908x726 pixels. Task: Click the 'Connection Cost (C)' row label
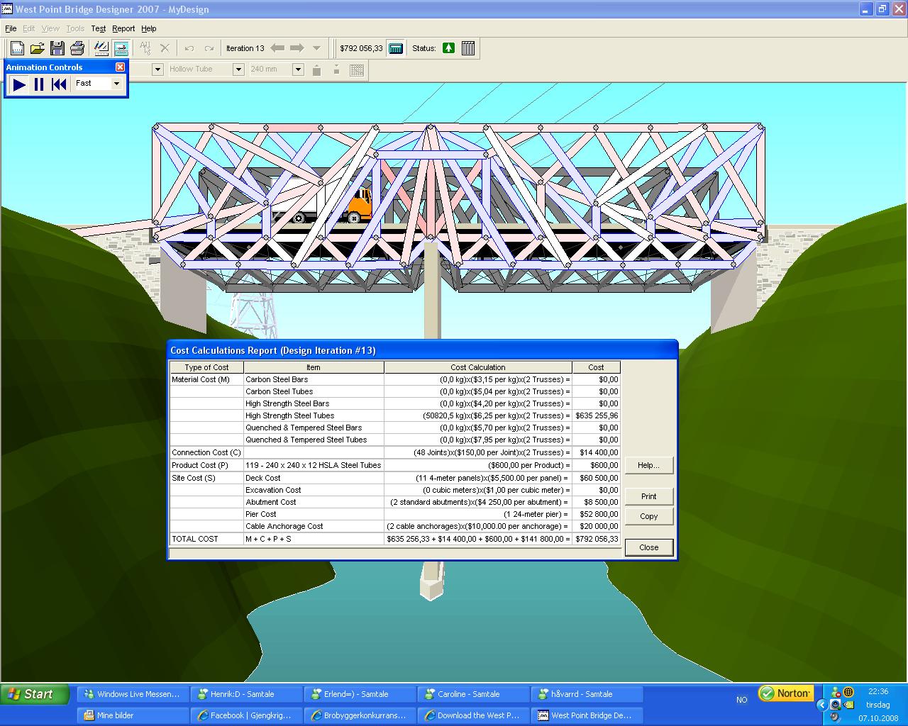point(206,452)
